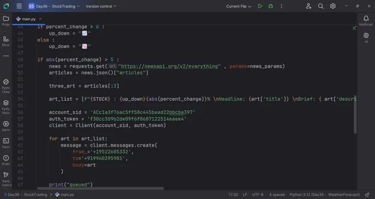Open the newsapi.org URL link in code
Screen dimensions: 375x199
tap(169, 66)
